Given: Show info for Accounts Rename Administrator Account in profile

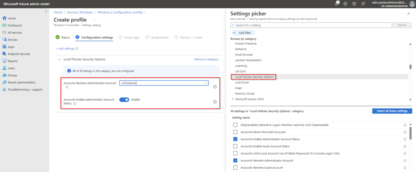Looking at the screenshot, I should point(67,87).
